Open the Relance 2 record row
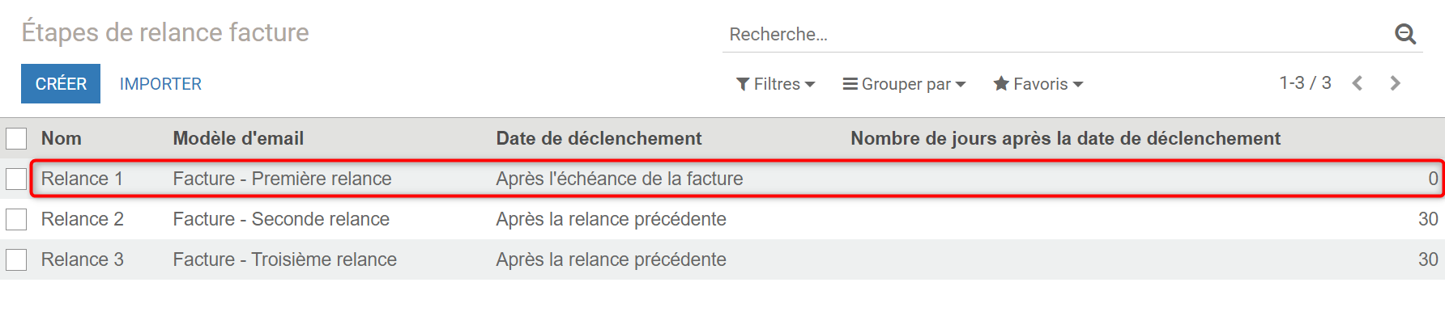Image resolution: width=1445 pixels, height=312 pixels. tap(722, 219)
